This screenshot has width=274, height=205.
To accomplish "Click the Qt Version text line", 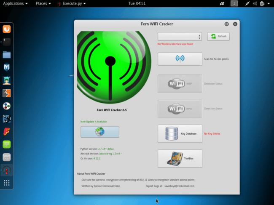I will tap(90, 158).
